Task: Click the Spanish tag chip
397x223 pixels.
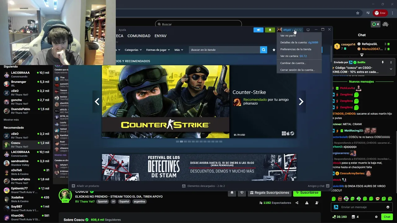Action: click(x=102, y=202)
